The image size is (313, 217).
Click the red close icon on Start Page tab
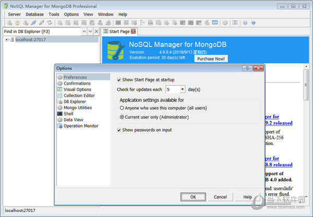tap(134, 31)
